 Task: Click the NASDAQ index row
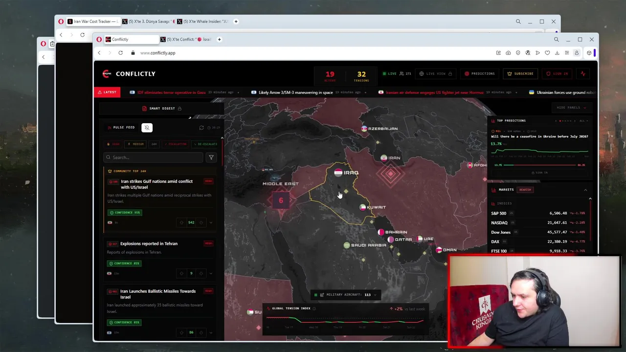538,222
